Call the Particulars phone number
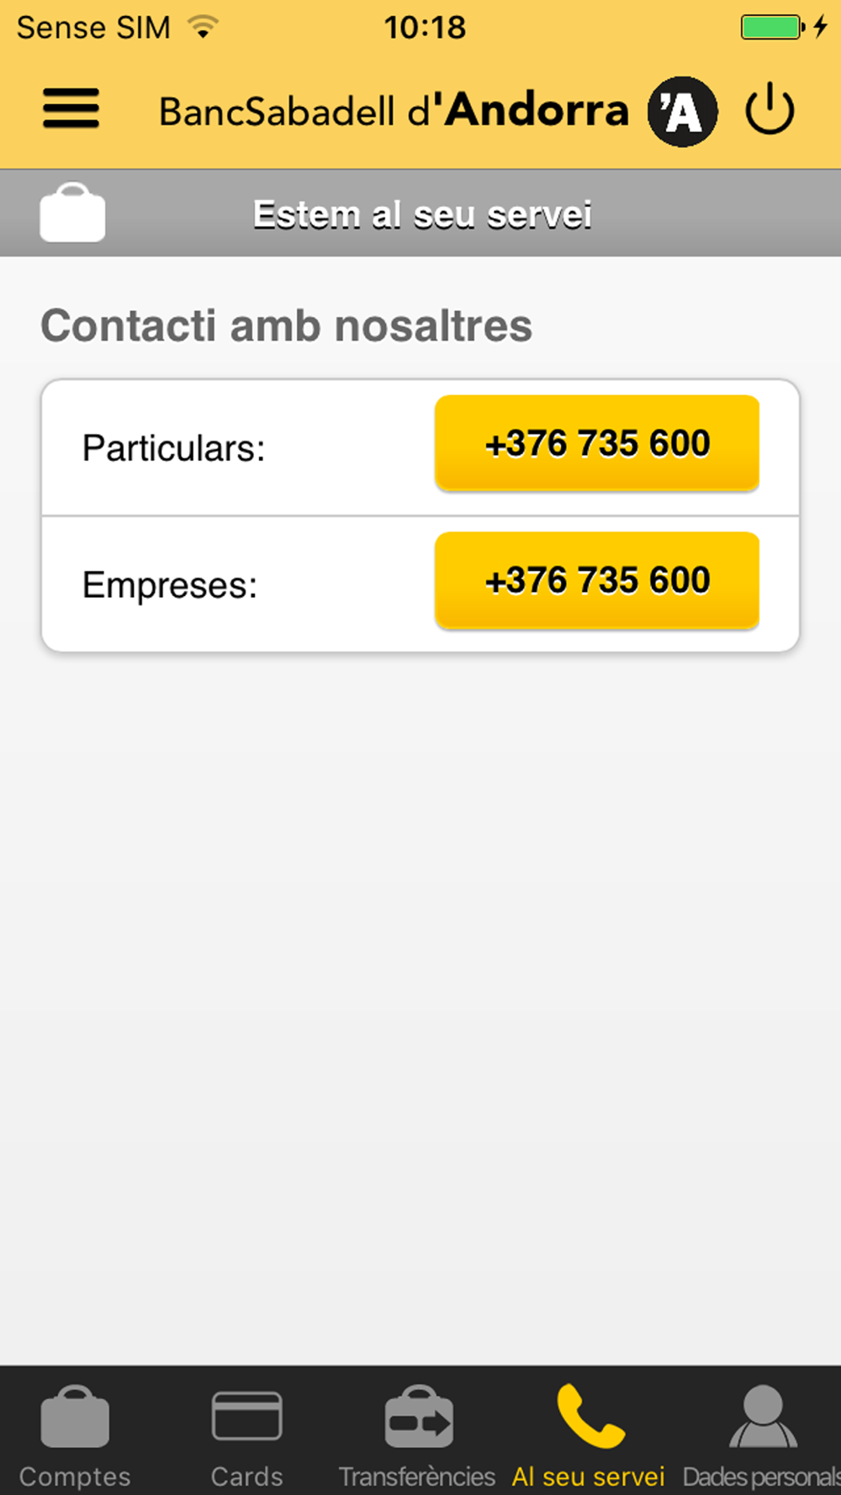841x1495 pixels. pos(597,443)
